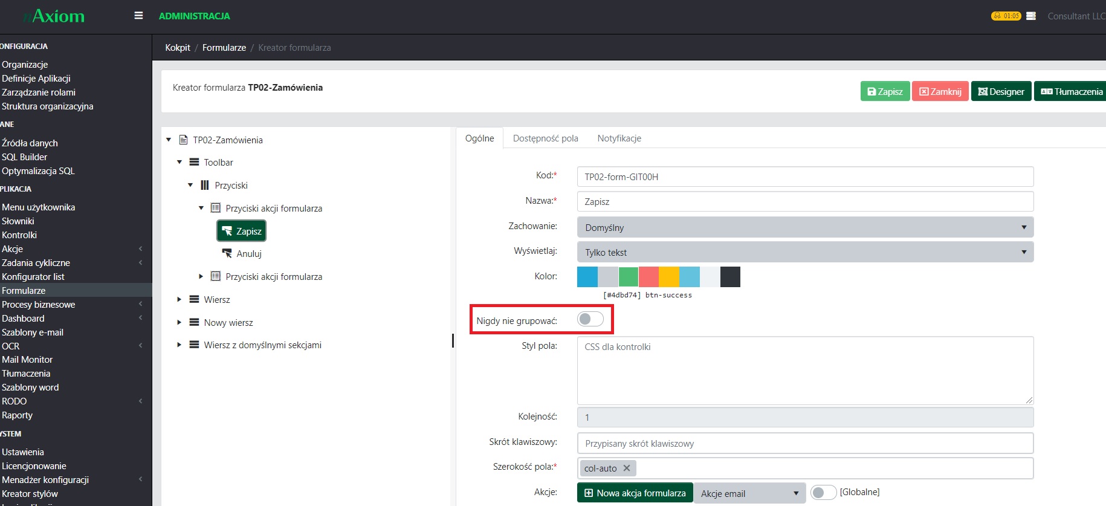Remove the col-auto tag with its X
This screenshot has height=506, width=1106.
(627, 468)
